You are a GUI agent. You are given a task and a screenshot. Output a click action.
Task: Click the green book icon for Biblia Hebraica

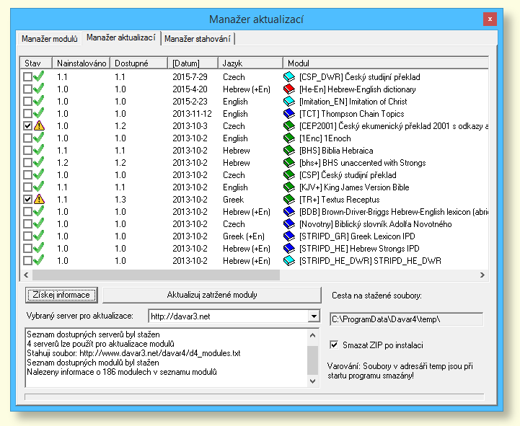point(289,150)
